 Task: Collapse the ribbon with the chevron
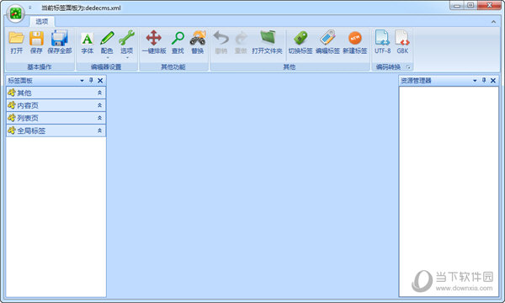(x=493, y=22)
